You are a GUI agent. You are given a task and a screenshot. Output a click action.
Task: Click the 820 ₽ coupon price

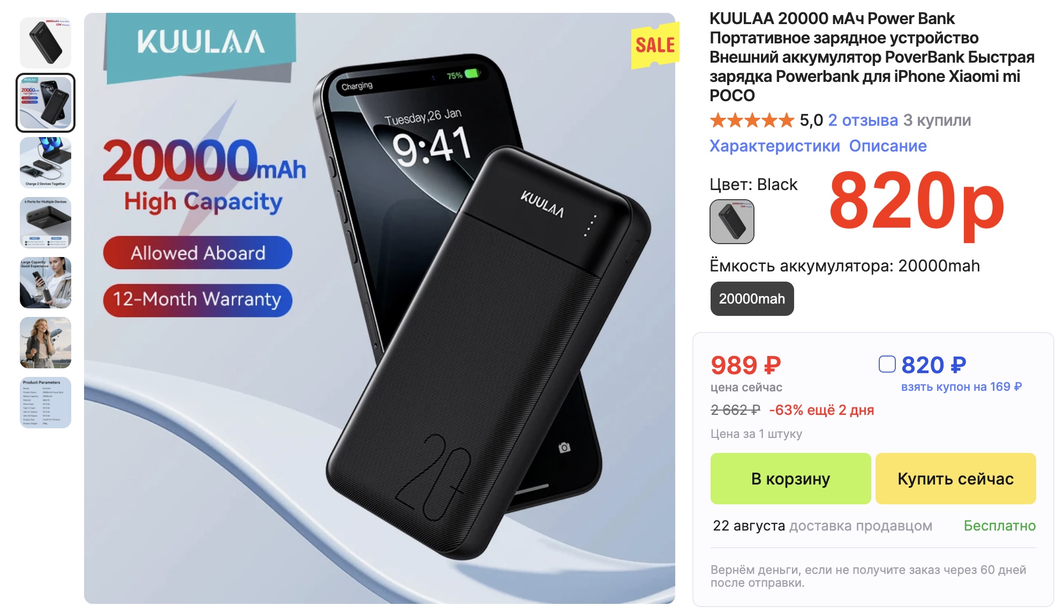point(933,365)
